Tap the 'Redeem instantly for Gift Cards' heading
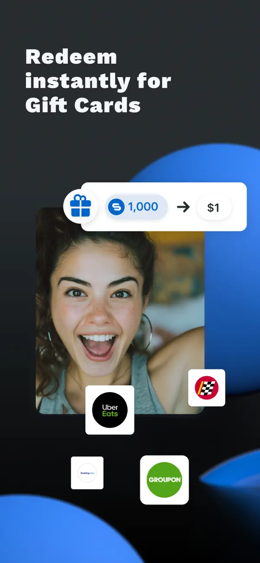The height and width of the screenshot is (563, 260). click(98, 81)
